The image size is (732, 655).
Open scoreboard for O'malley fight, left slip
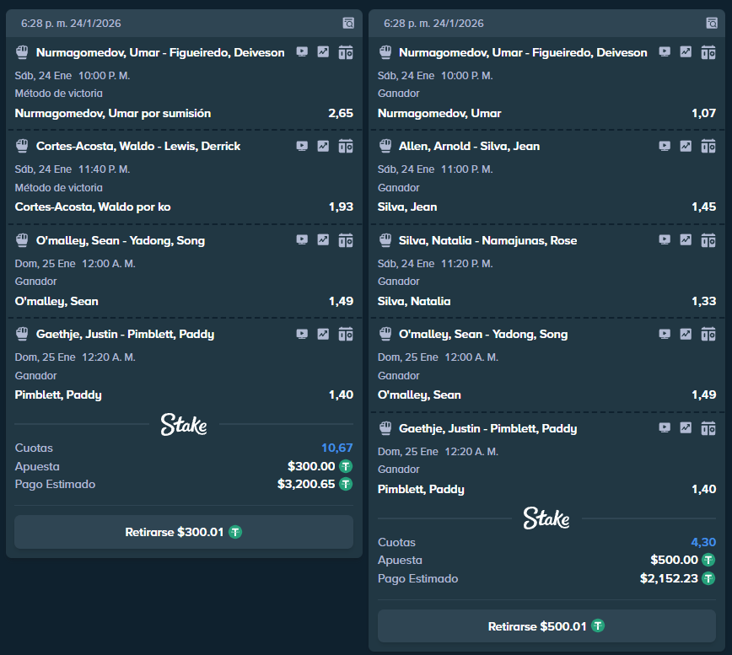(346, 240)
